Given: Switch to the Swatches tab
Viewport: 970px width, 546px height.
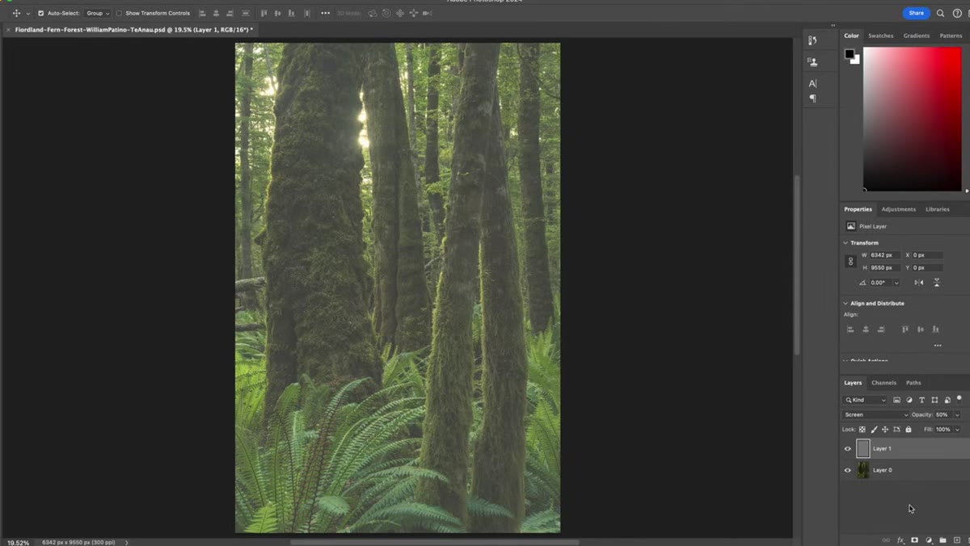Looking at the screenshot, I should click(x=880, y=36).
